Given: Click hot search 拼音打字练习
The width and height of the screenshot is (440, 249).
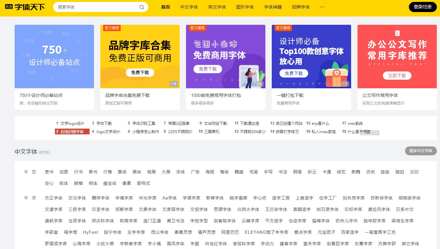Looking at the screenshot, I should tap(287, 131).
